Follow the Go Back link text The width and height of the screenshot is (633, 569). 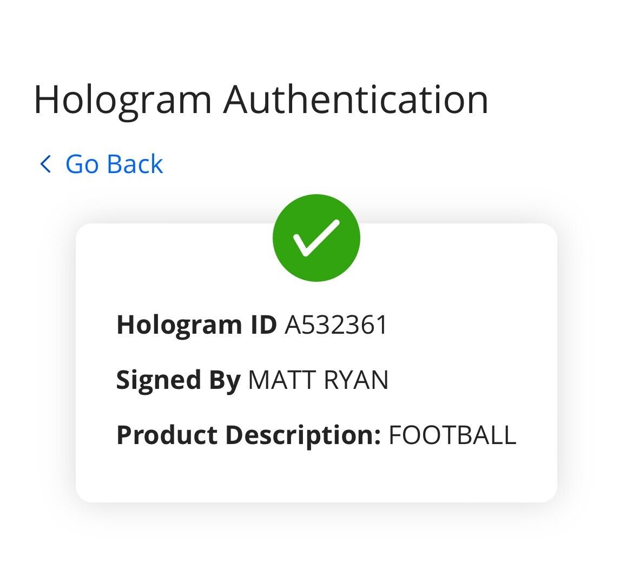point(114,164)
